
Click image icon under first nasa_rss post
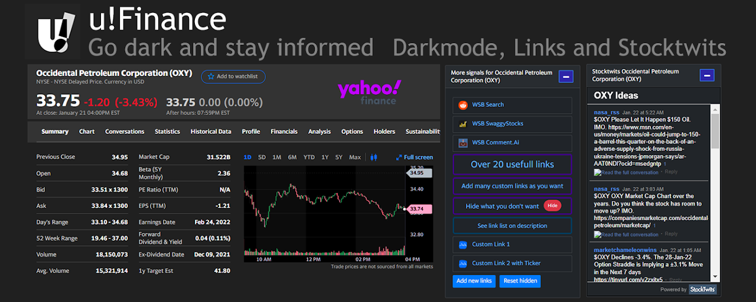[x=597, y=173]
